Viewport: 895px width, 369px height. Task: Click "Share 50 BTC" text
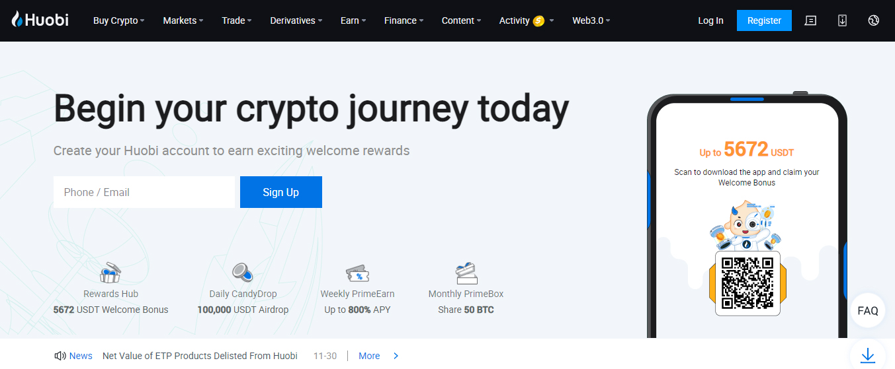pos(466,310)
